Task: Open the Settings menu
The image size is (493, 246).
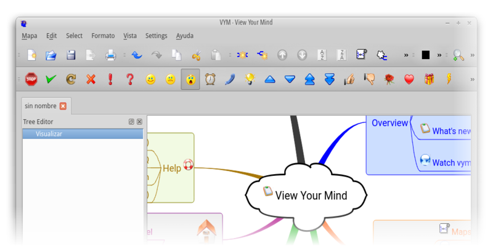Action: click(x=157, y=36)
